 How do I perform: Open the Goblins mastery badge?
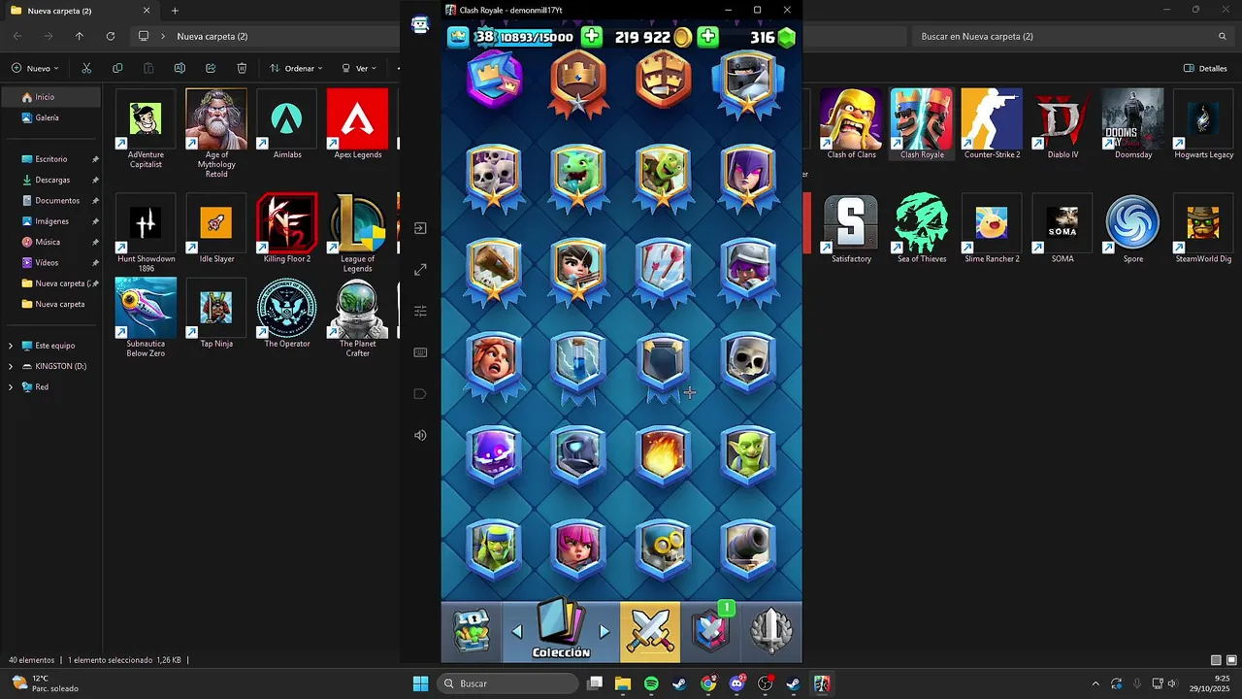click(748, 456)
